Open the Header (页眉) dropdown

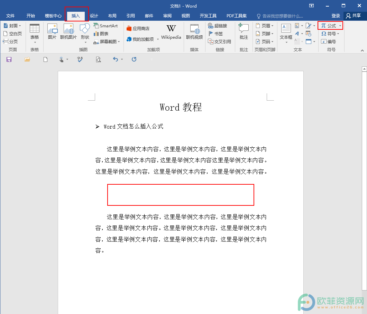[265, 26]
